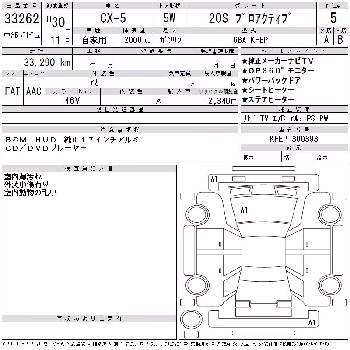Select the inspector note "室内動物の毛小"
The height and width of the screenshot is (350, 350).
pos(30,192)
